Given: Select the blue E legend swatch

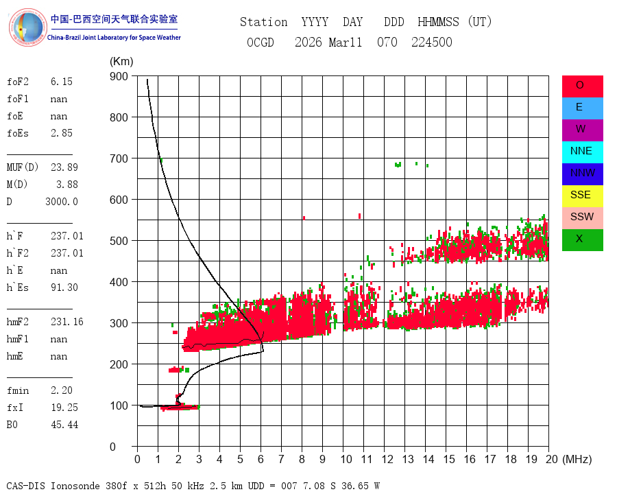Looking at the screenshot, I should [582, 108].
